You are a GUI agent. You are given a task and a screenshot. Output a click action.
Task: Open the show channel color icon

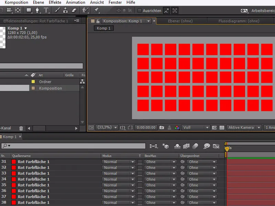coord(177,127)
